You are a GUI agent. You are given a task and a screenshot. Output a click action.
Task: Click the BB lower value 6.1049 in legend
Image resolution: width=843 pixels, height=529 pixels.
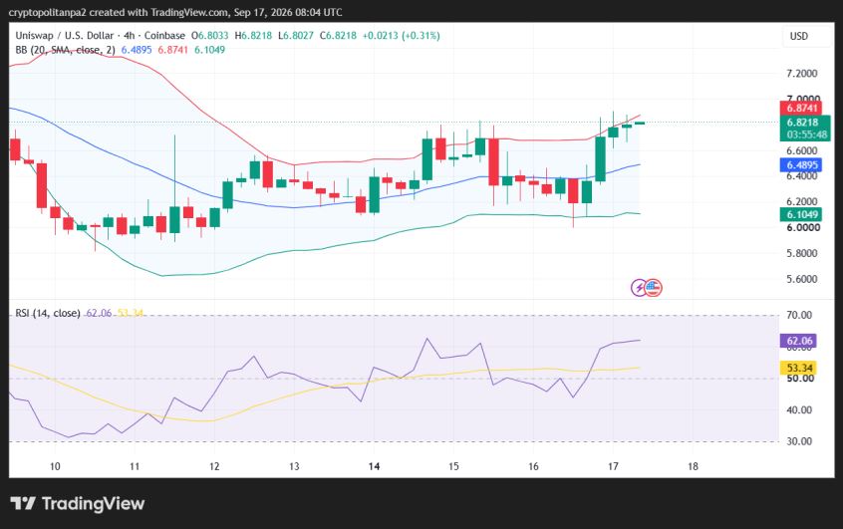(x=209, y=50)
